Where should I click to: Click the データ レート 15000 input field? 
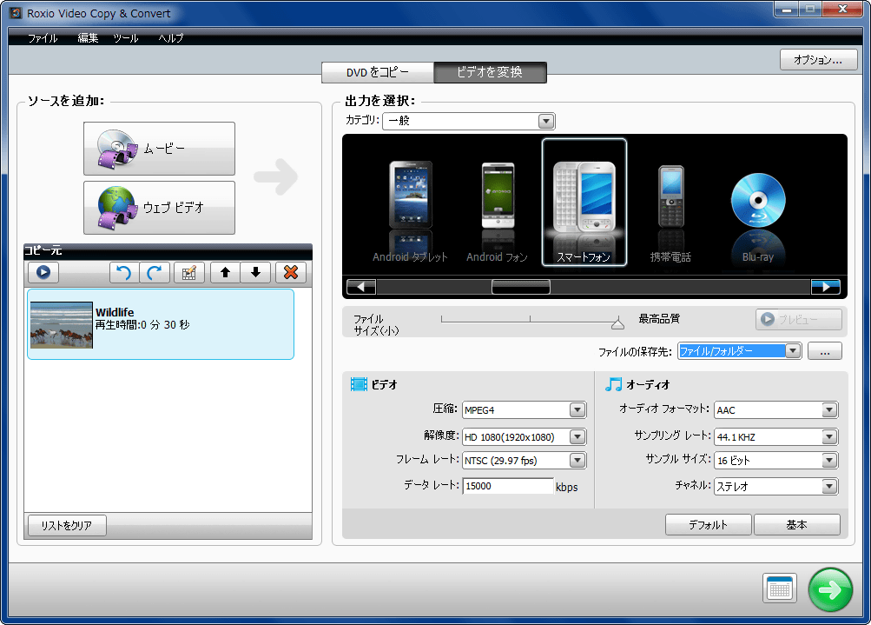508,486
